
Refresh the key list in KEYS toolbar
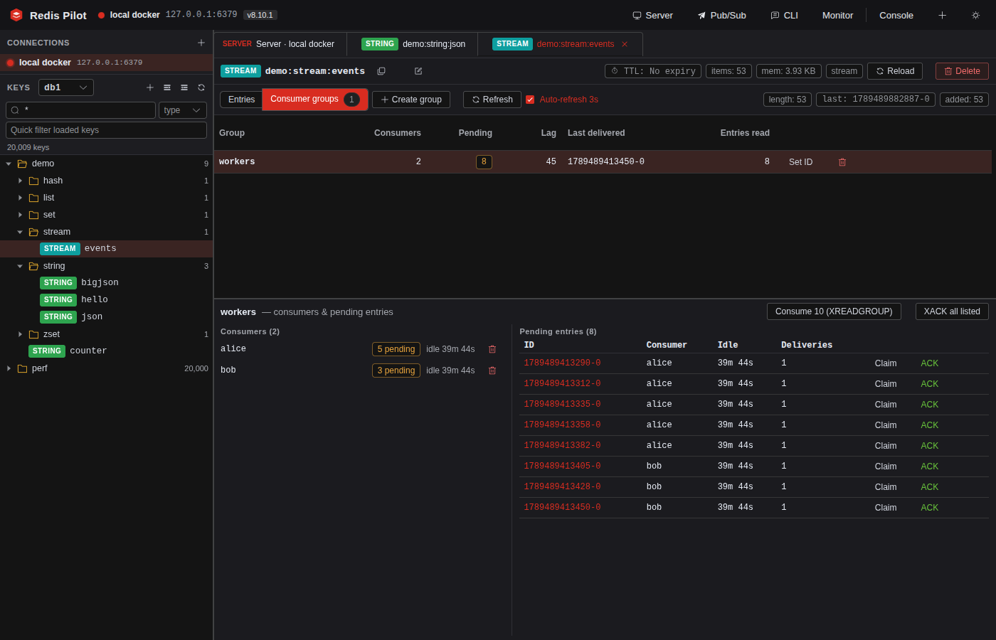click(x=201, y=87)
